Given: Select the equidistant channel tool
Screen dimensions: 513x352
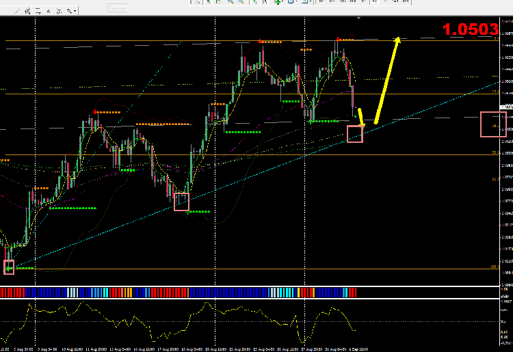Looking at the screenshot, I should tap(27, 12).
